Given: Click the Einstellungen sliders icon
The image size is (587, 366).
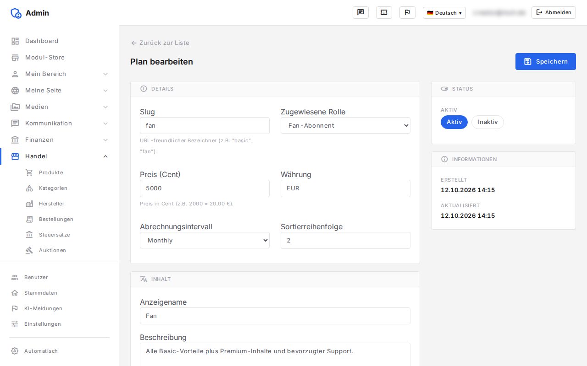Looking at the screenshot, I should coord(15,324).
